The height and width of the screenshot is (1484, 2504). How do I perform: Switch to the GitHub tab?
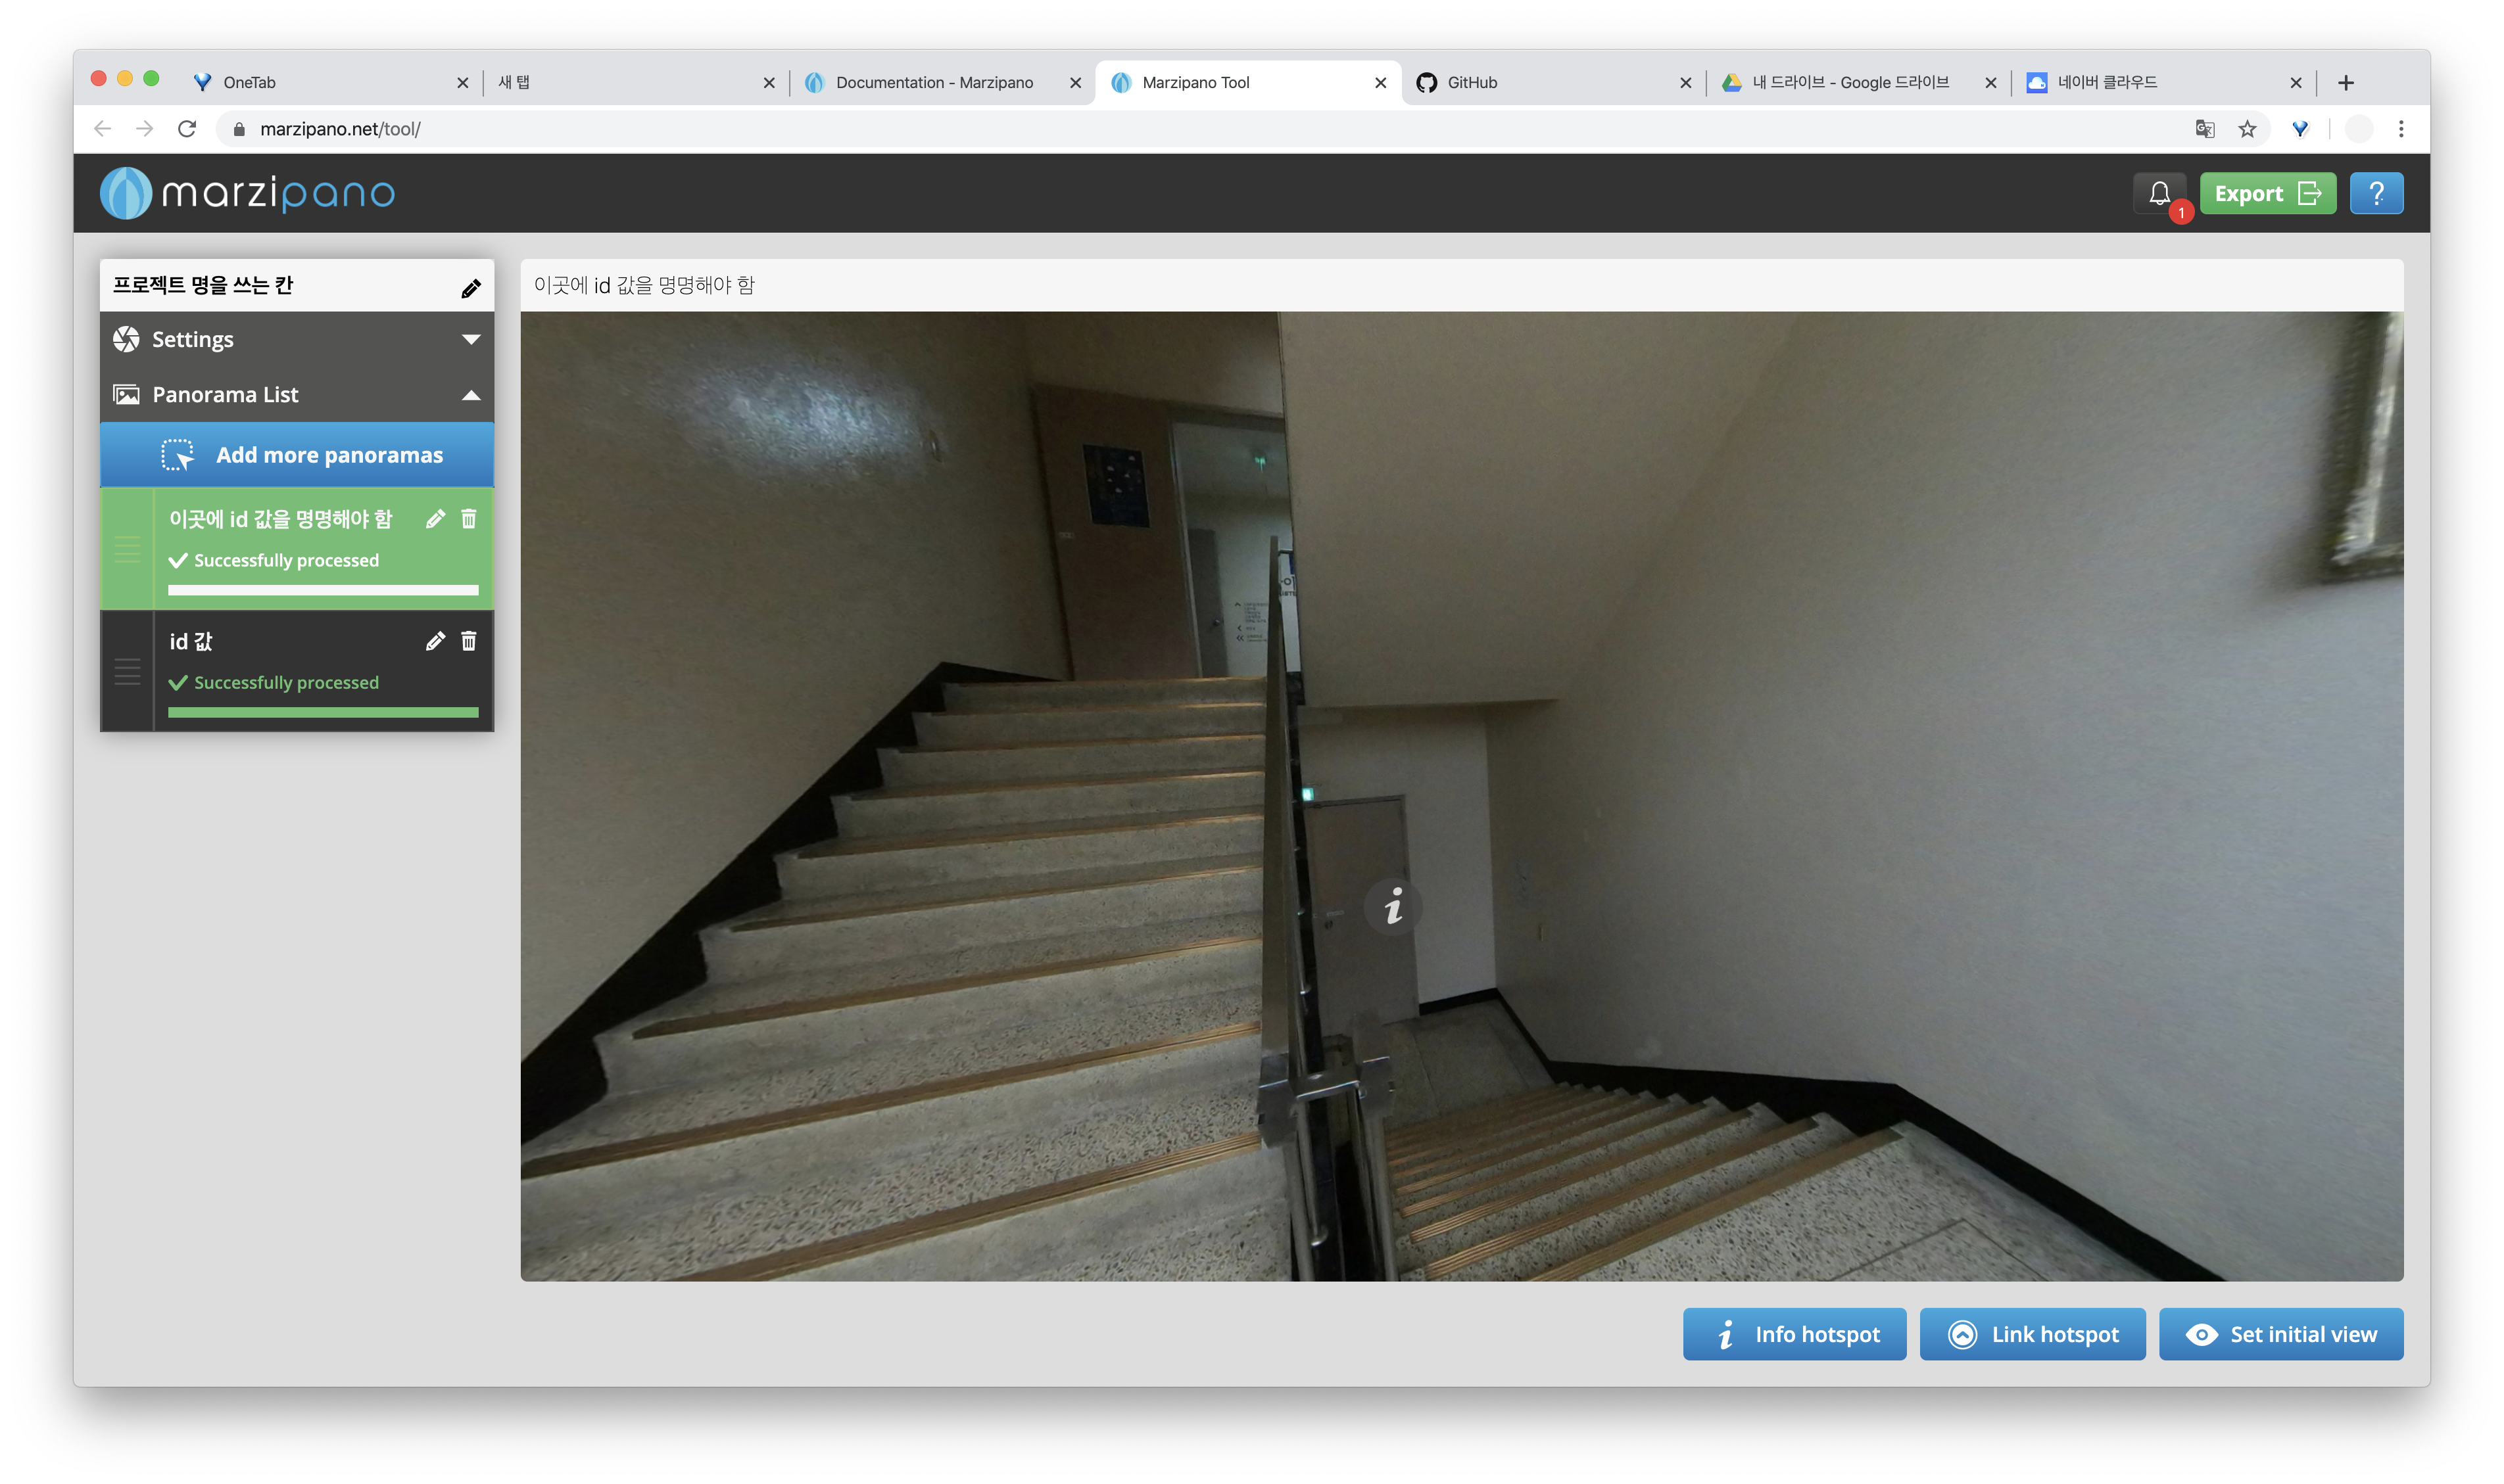coord(1472,83)
